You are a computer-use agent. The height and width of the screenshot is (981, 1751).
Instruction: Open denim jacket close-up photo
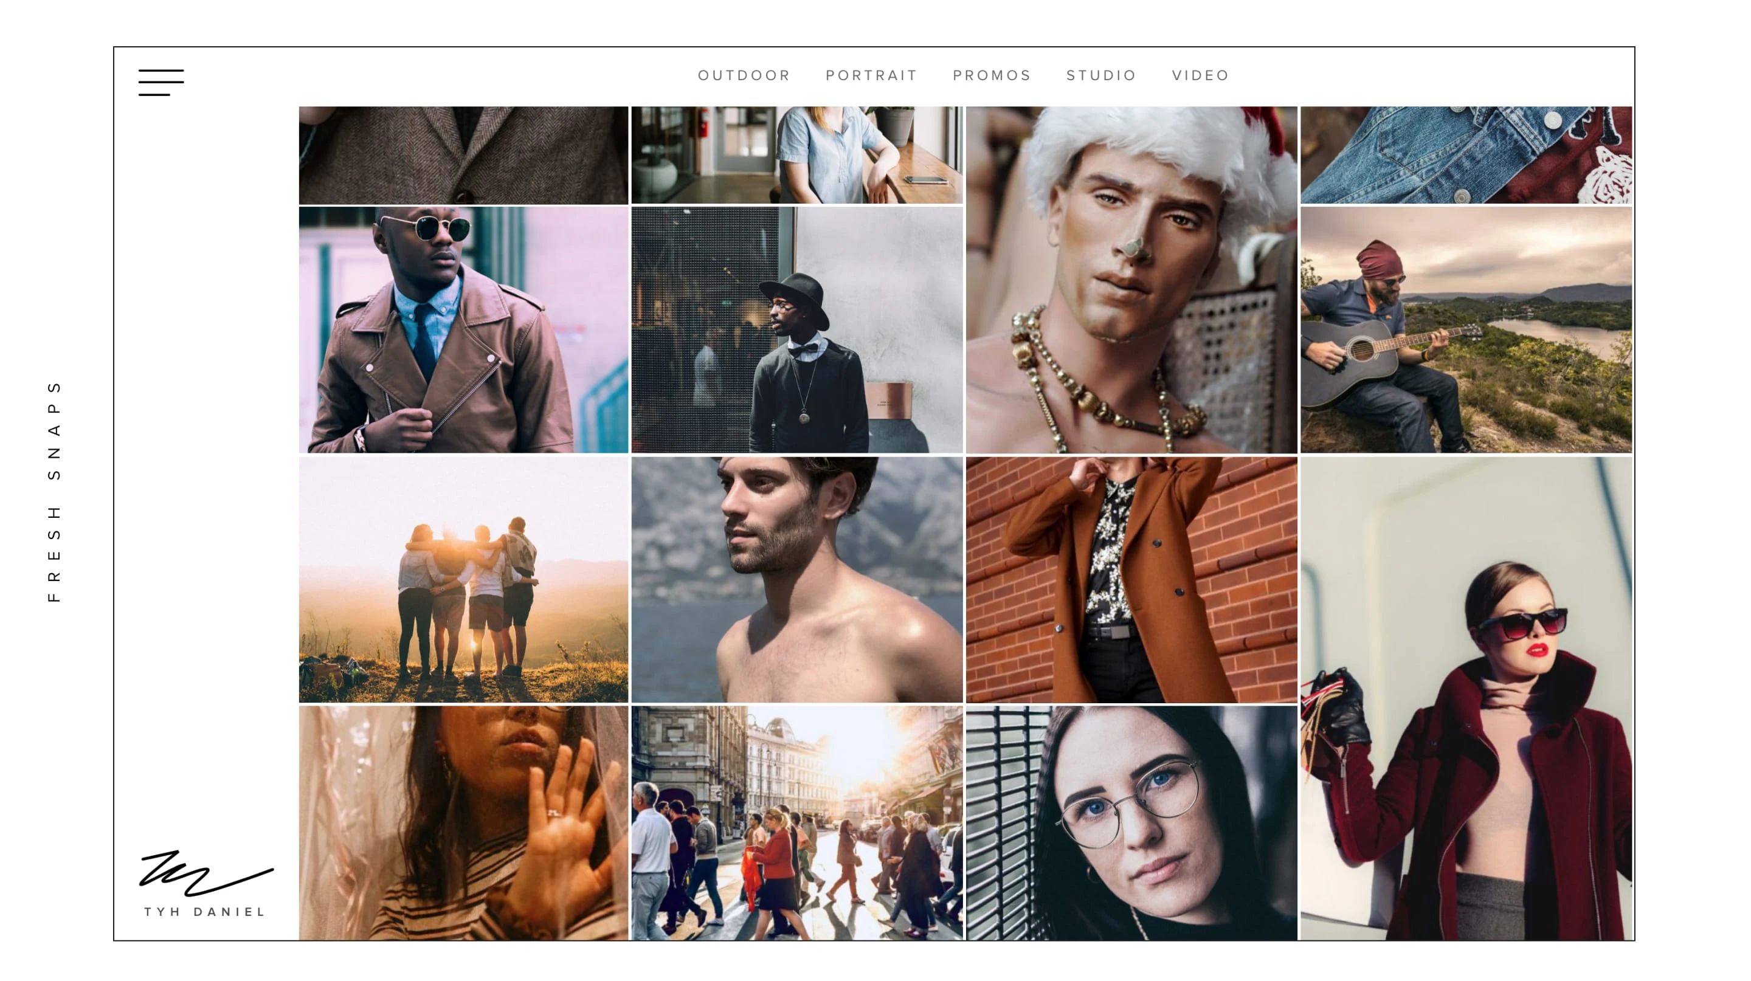click(x=1465, y=154)
